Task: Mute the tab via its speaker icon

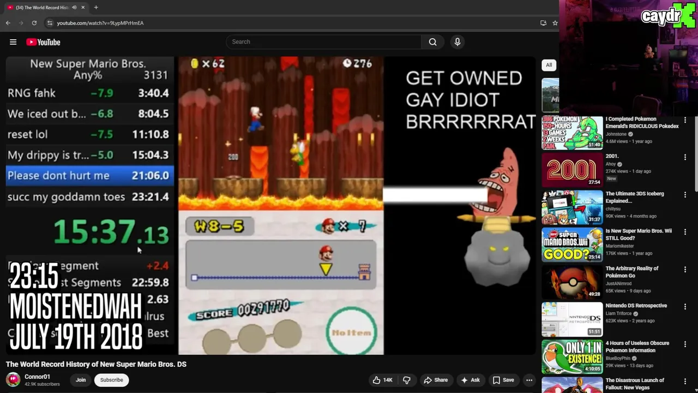Action: click(x=74, y=8)
